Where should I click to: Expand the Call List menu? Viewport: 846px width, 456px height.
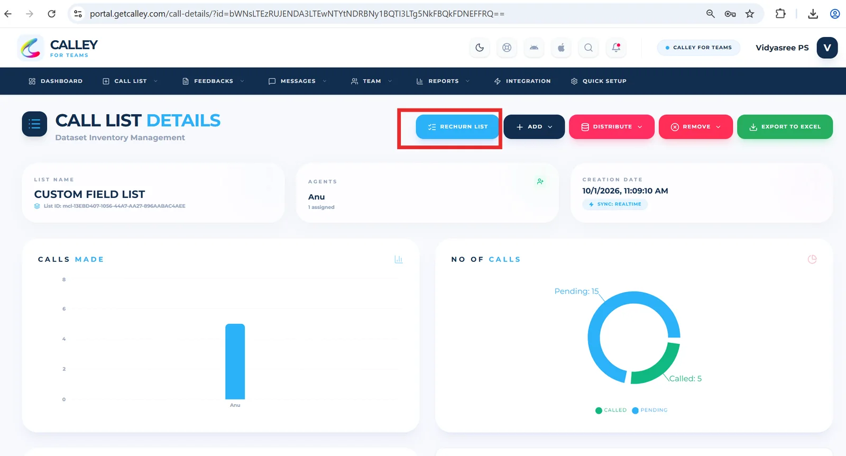pyautogui.click(x=130, y=81)
